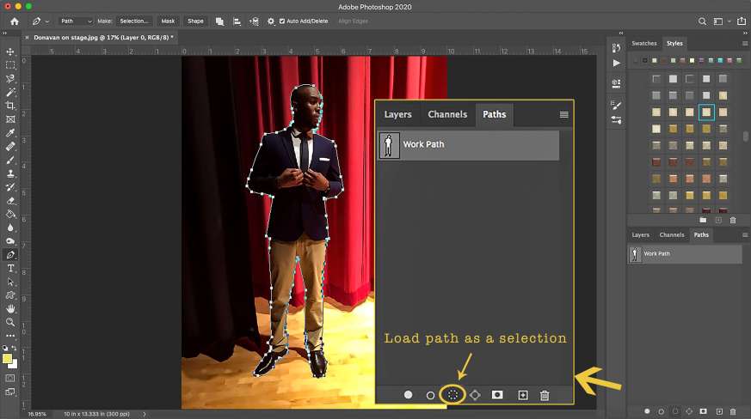Click the Mask button

[x=168, y=21]
